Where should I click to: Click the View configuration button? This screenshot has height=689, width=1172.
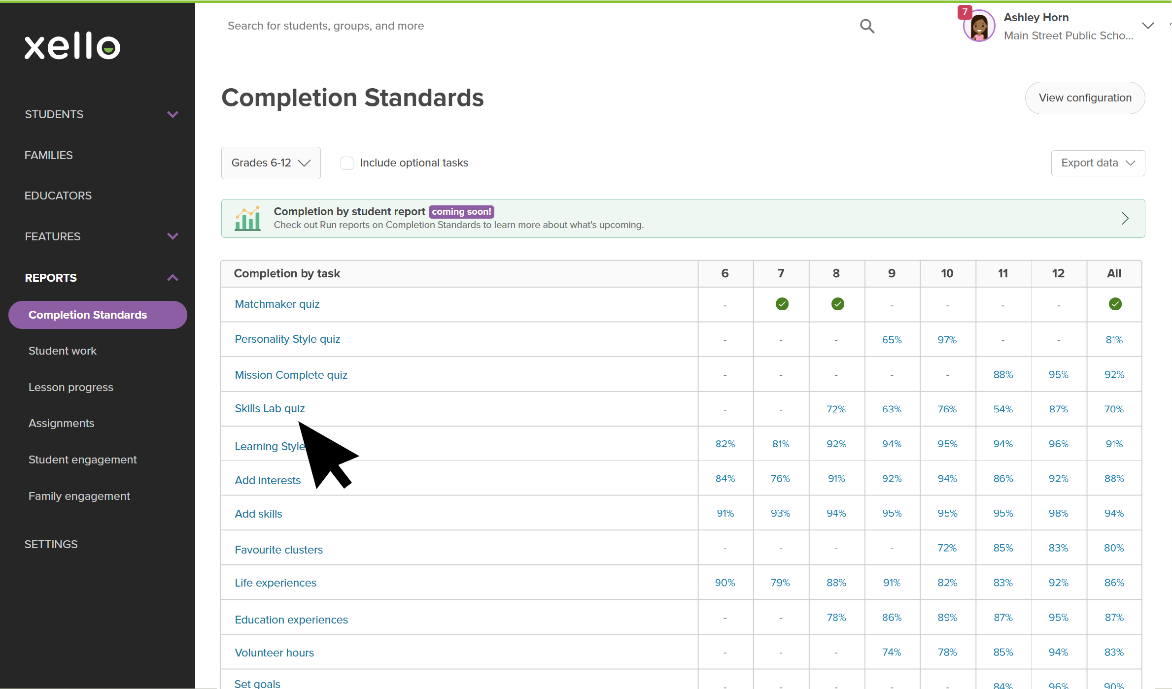(1085, 98)
